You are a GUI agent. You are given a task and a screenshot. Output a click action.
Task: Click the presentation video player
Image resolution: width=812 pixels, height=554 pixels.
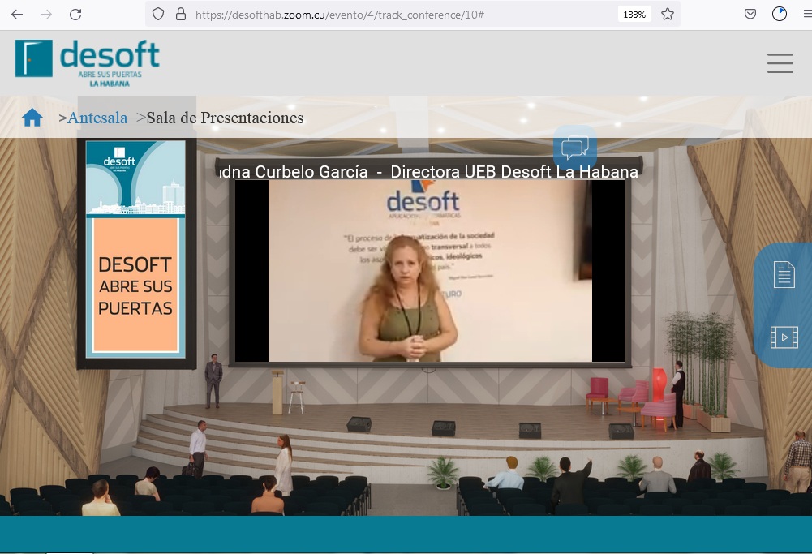430,271
